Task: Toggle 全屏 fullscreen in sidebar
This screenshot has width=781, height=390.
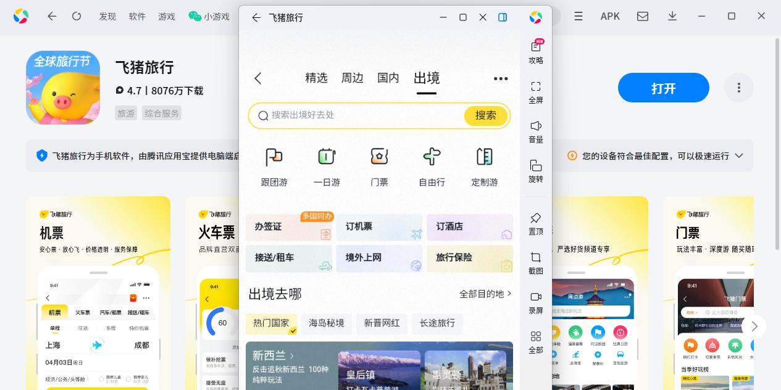Action: tap(536, 92)
